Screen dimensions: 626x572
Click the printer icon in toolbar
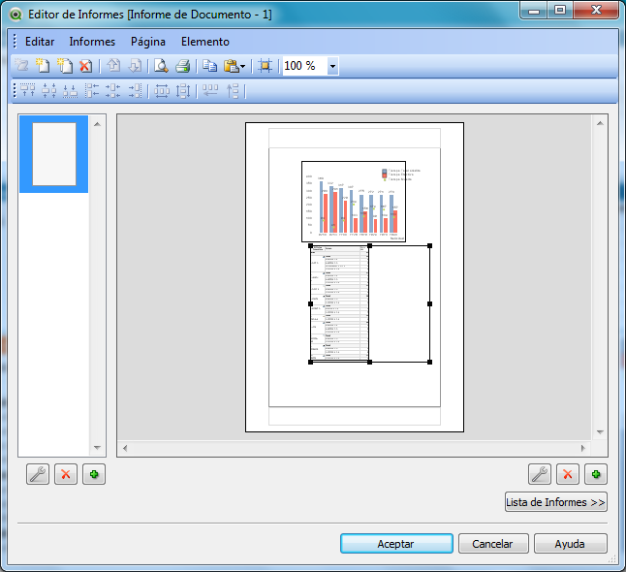pos(182,66)
